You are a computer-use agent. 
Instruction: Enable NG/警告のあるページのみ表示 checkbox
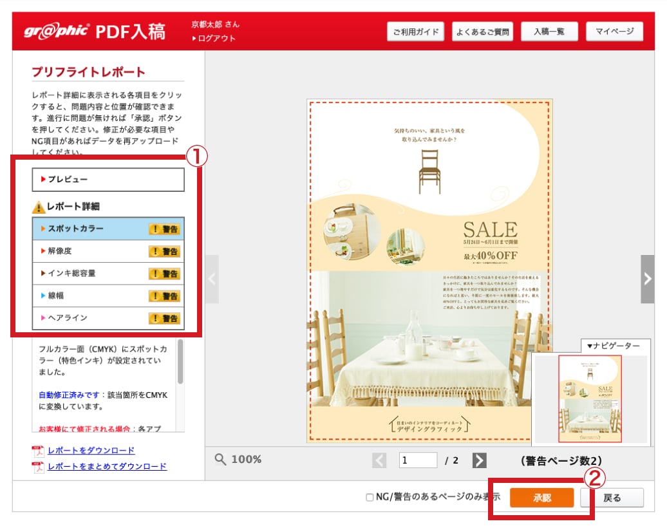click(370, 497)
